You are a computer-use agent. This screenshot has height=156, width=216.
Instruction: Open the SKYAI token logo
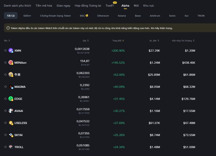[x=11, y=135]
